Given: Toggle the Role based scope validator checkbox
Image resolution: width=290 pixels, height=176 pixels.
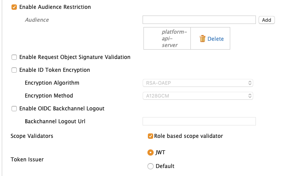Looking at the screenshot, I should 151,136.
